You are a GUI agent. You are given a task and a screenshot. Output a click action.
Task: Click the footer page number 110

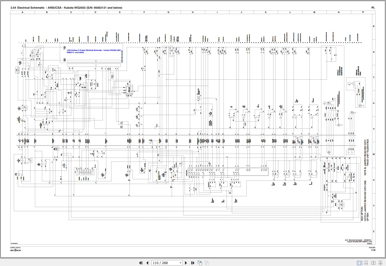[373, 250]
